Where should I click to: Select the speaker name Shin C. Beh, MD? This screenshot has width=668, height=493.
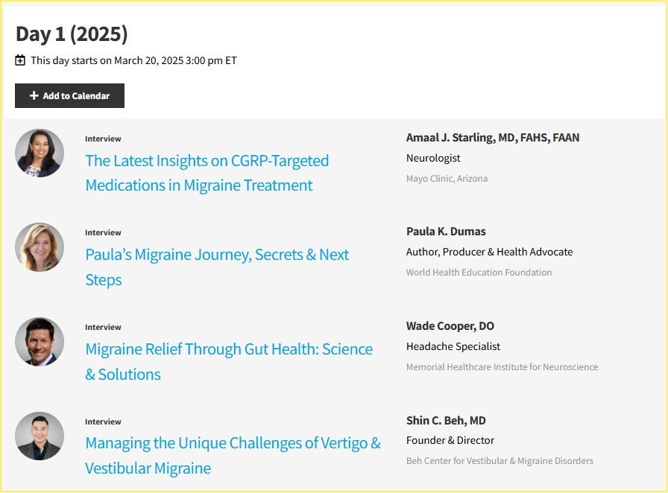point(446,421)
